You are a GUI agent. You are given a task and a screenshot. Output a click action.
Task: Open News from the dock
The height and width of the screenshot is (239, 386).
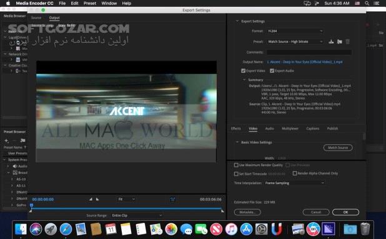(216, 230)
